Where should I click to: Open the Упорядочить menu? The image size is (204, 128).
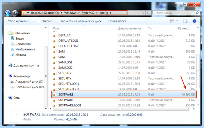point(18,21)
